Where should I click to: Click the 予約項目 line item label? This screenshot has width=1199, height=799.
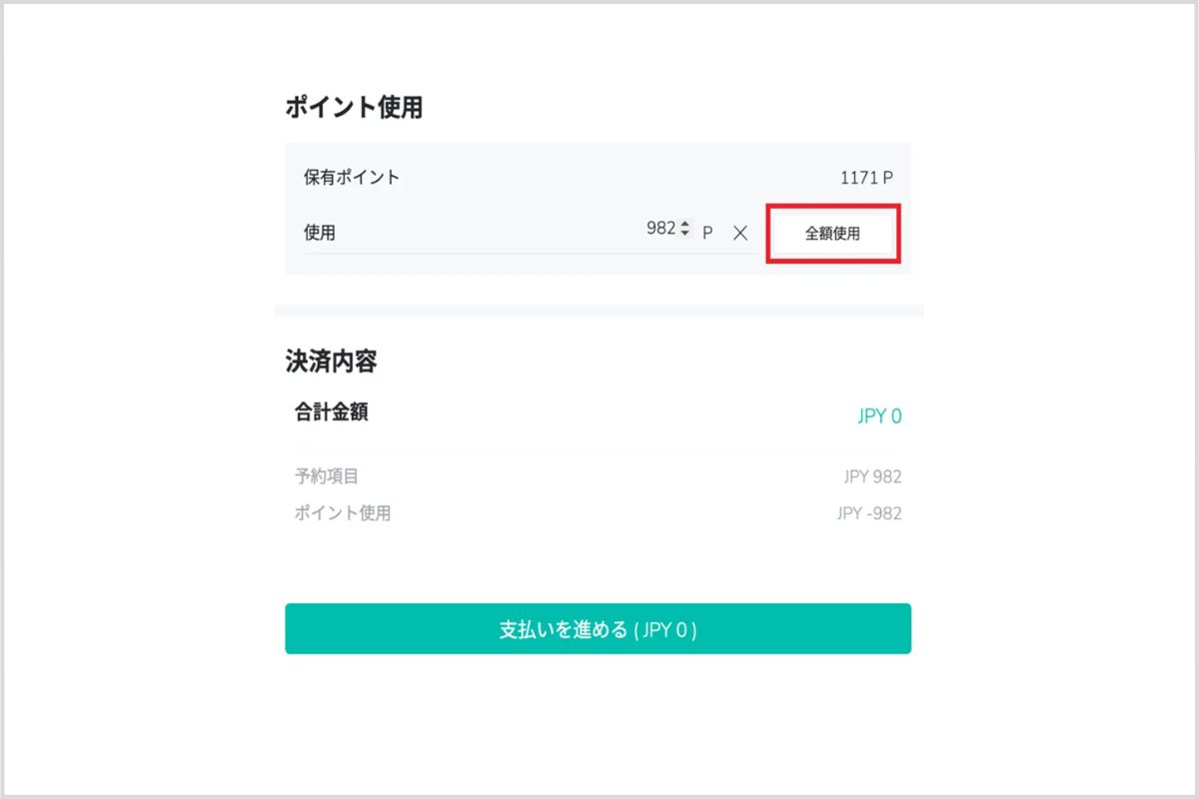(326, 476)
